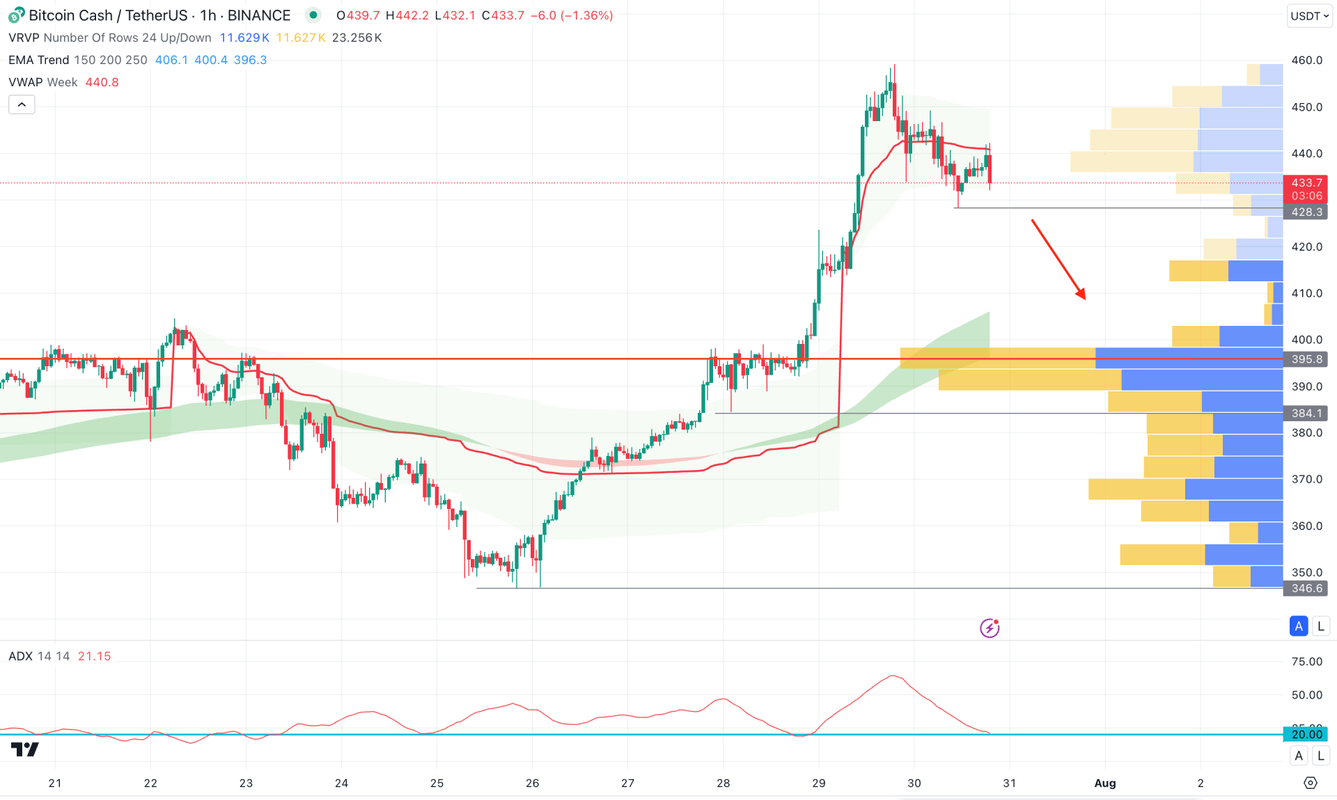Click the close price C433.7 value
This screenshot has height=800, width=1337.
(503, 15)
